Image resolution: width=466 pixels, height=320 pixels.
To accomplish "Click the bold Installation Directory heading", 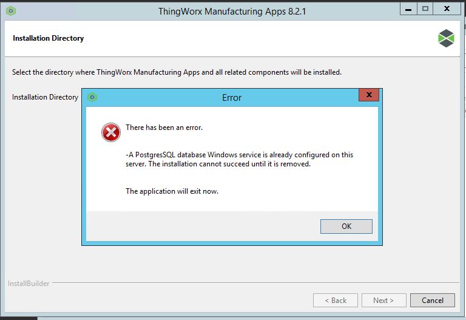I will (x=48, y=38).
